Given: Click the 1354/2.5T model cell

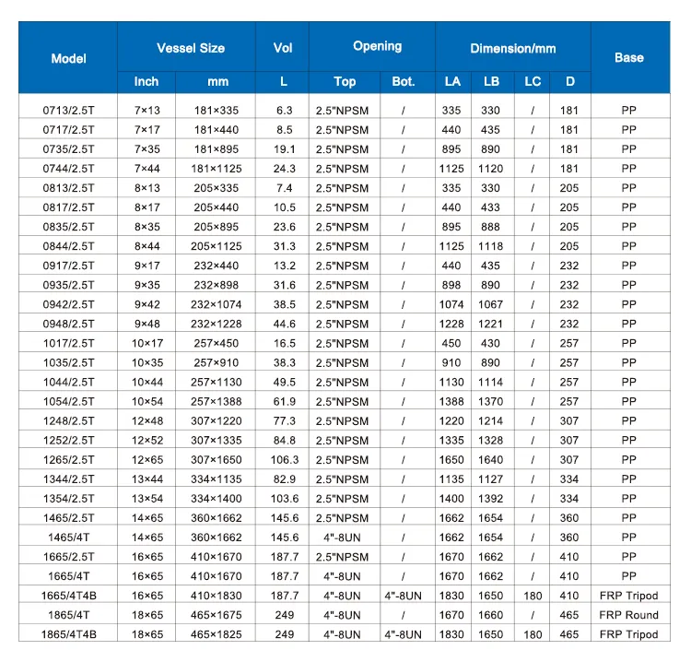Looking at the screenshot, I should [69, 499].
